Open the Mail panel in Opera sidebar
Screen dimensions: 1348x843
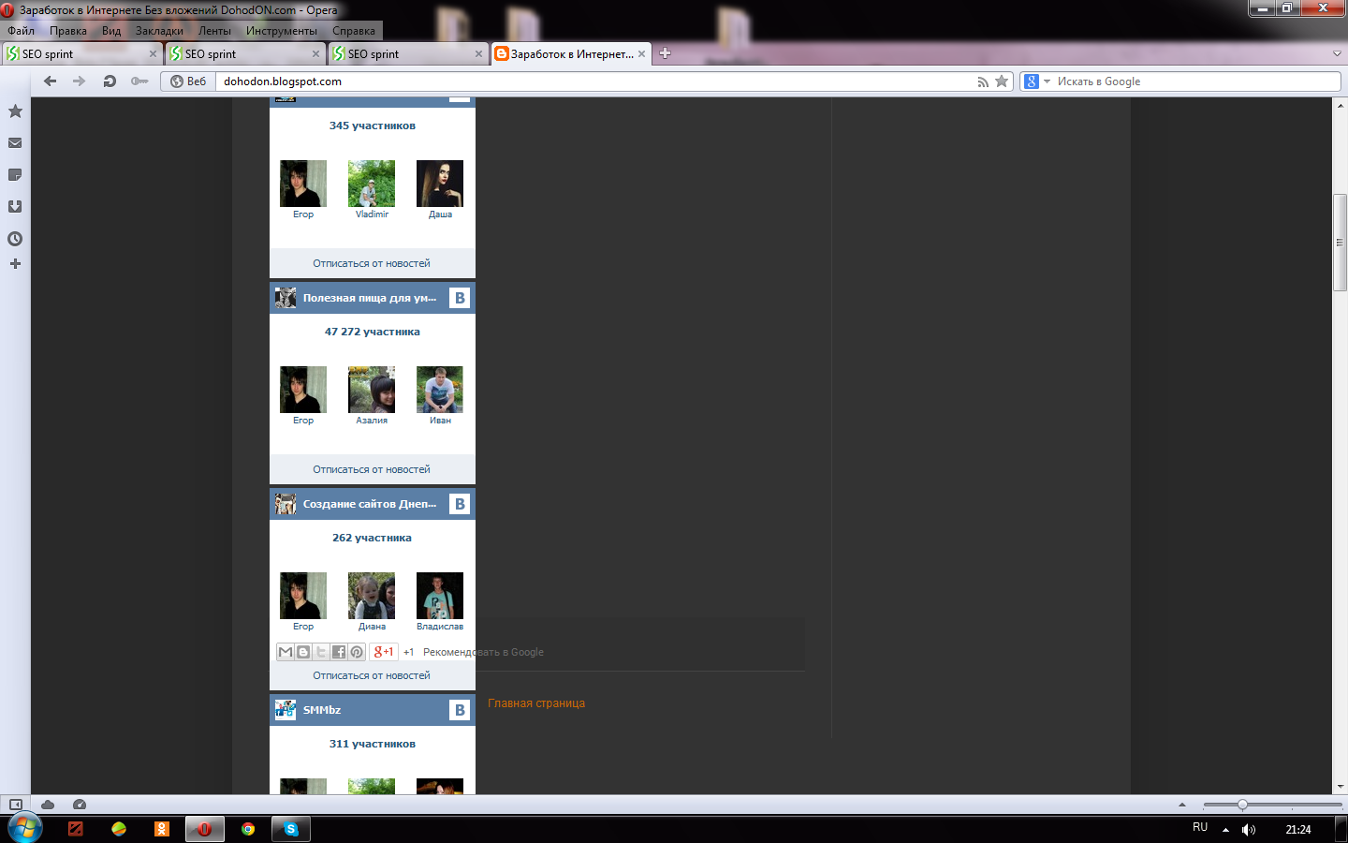pos(15,143)
